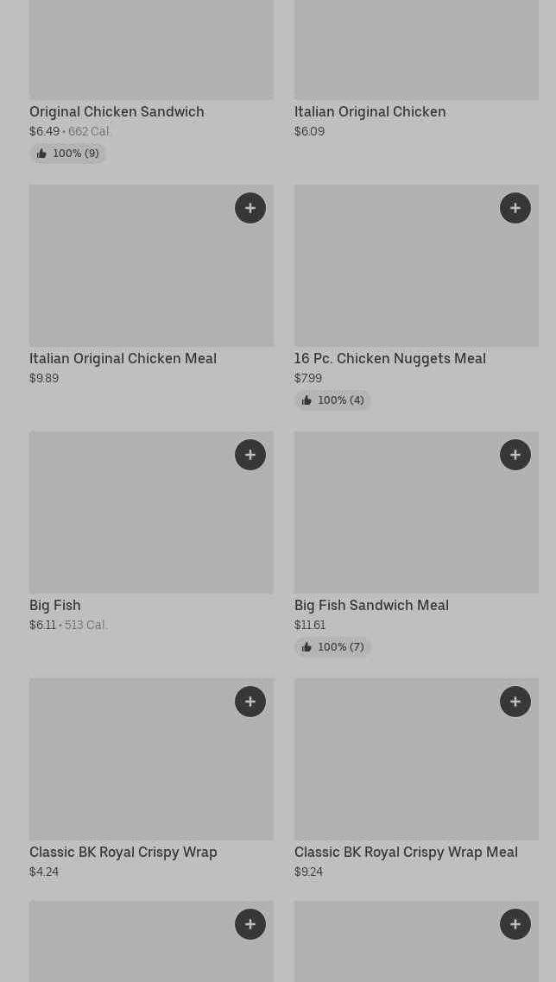Open the Classic BK Royal Crispy Wrap image
Image resolution: width=556 pixels, height=982 pixels.
[130, 764]
